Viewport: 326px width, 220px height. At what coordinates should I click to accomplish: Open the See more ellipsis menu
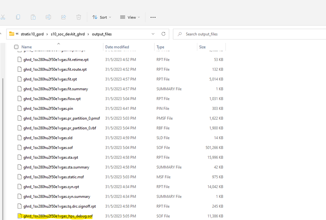click(153, 17)
